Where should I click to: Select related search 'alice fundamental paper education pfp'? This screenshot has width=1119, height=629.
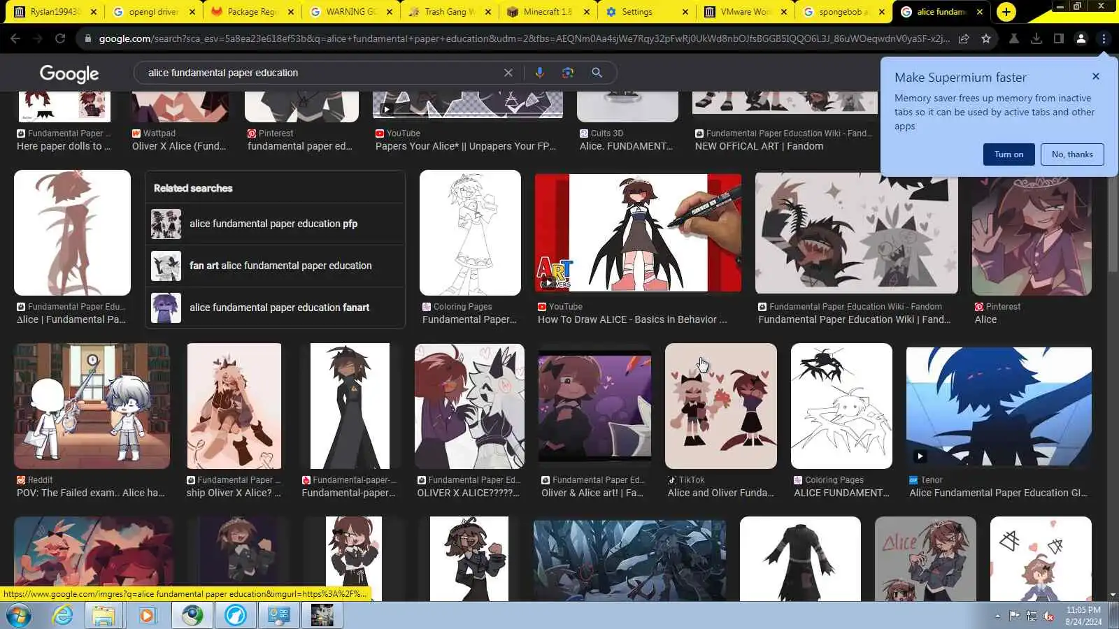click(275, 224)
